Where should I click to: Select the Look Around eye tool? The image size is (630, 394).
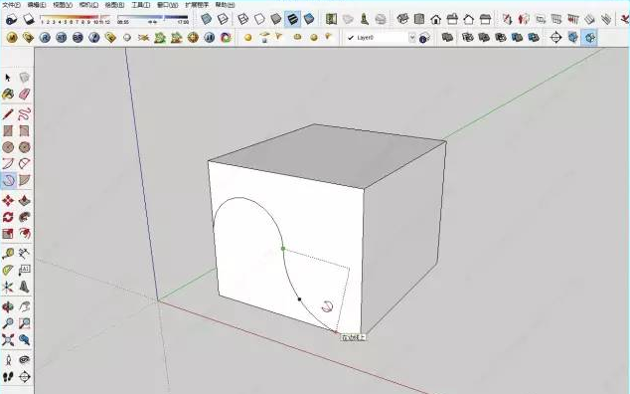[24, 360]
